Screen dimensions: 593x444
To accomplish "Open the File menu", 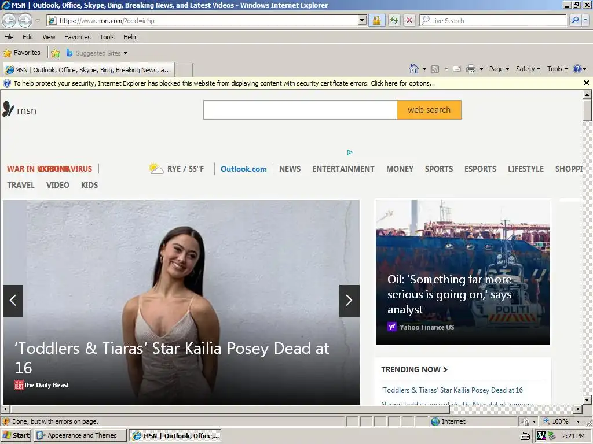I will 9,37.
